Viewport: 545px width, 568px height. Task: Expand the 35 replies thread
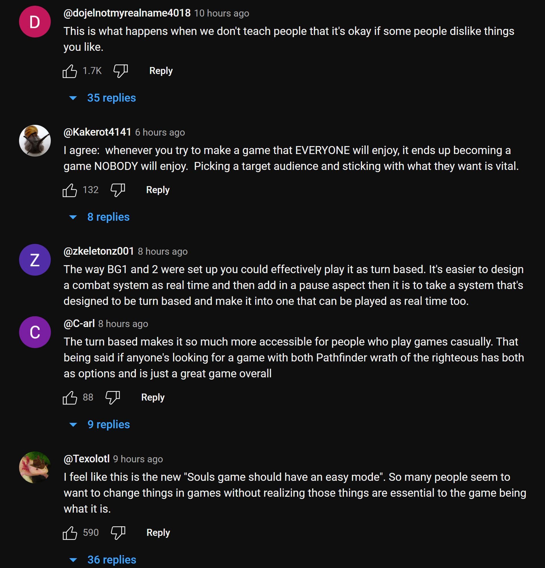click(x=111, y=98)
